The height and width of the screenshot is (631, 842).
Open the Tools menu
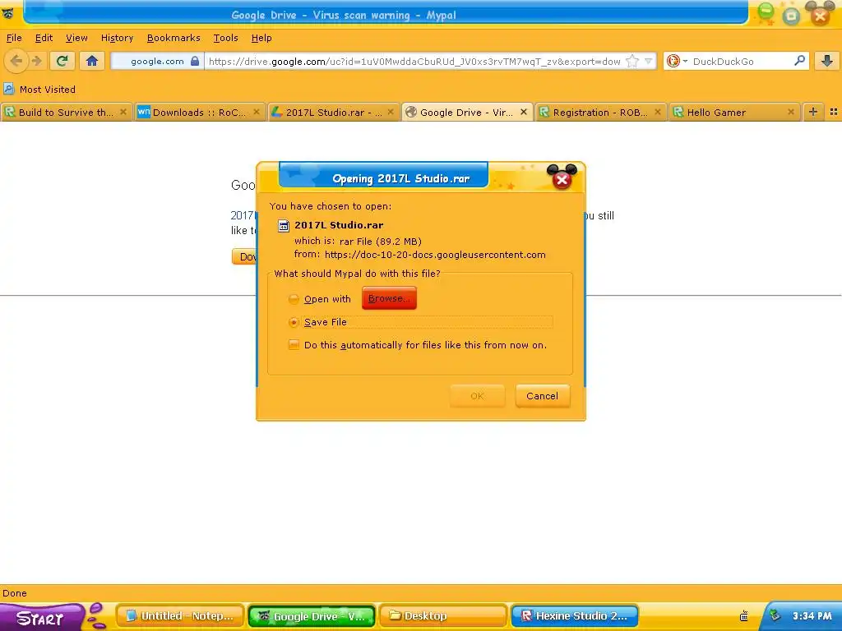225,38
